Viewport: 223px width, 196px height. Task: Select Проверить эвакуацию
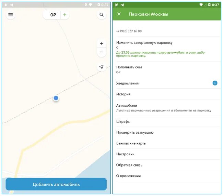[x=168, y=132]
